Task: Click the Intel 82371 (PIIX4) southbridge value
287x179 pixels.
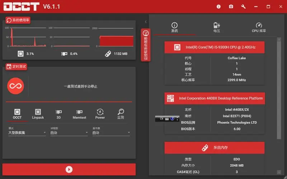Action: point(237,116)
